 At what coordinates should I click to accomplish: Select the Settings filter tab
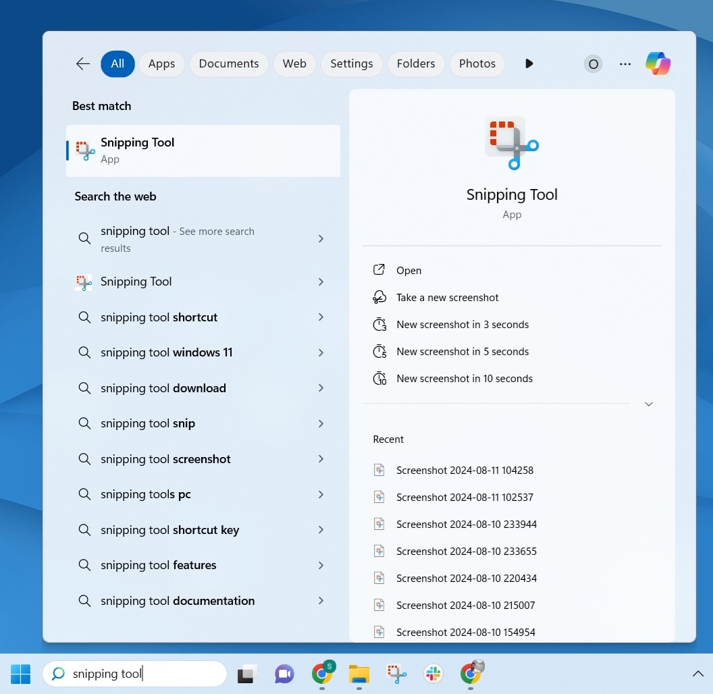click(351, 63)
